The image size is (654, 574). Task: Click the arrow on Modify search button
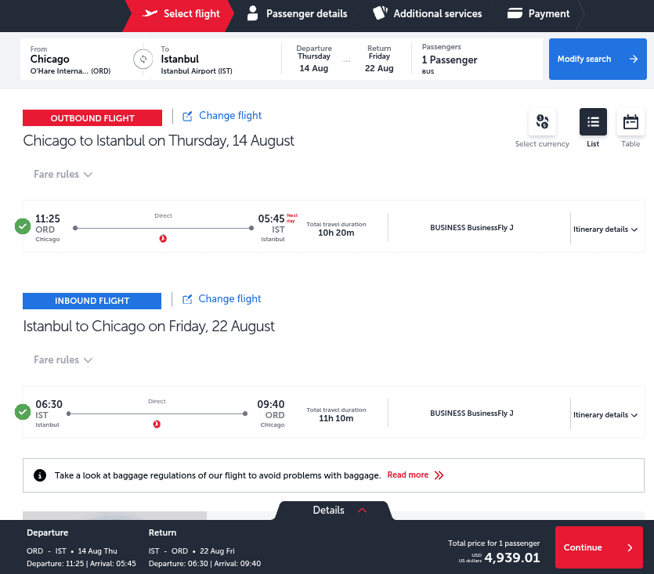pyautogui.click(x=634, y=59)
